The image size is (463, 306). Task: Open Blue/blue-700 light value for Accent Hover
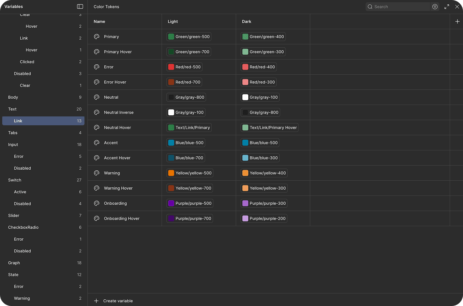[186, 158]
